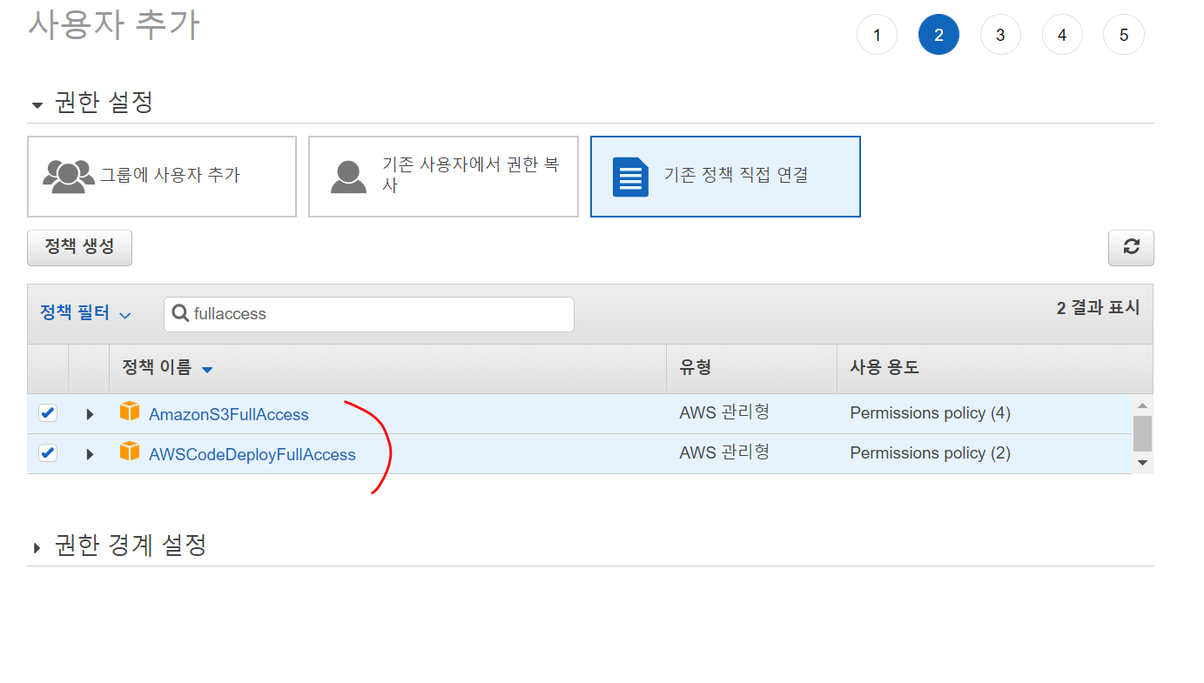Open the AmazonS3FullAccess policy link

229,415
